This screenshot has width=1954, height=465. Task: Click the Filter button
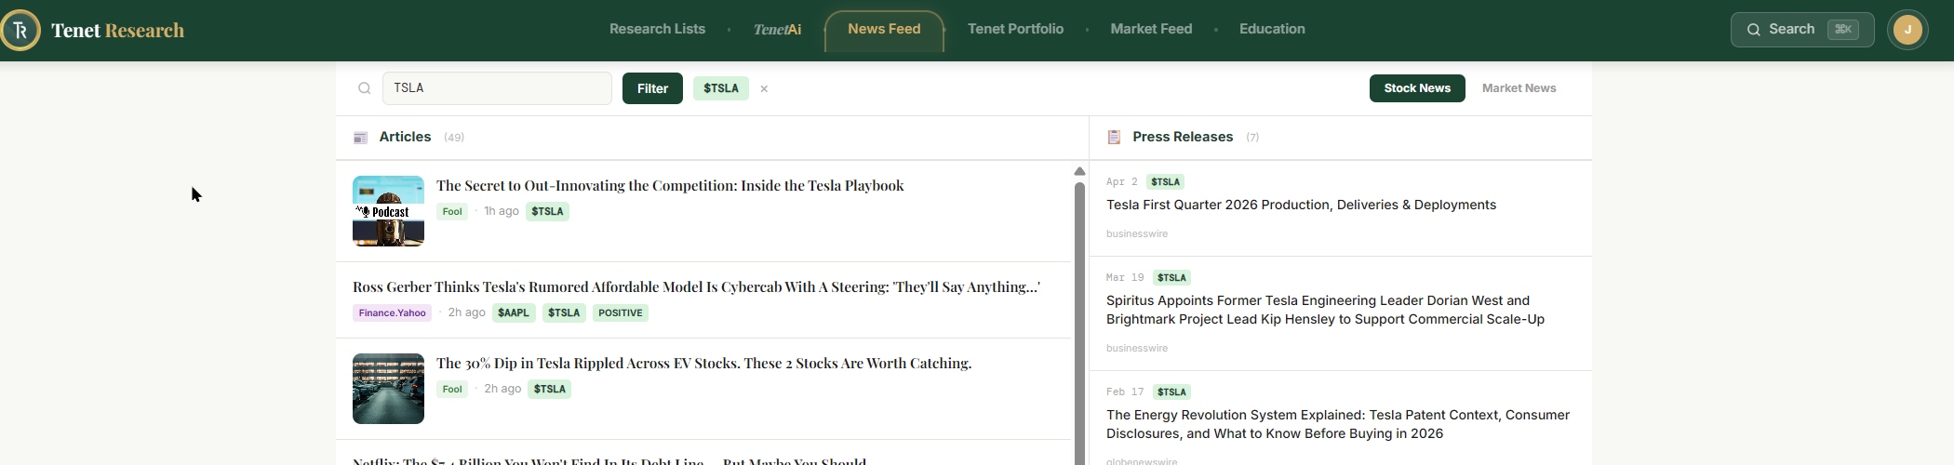click(x=652, y=88)
